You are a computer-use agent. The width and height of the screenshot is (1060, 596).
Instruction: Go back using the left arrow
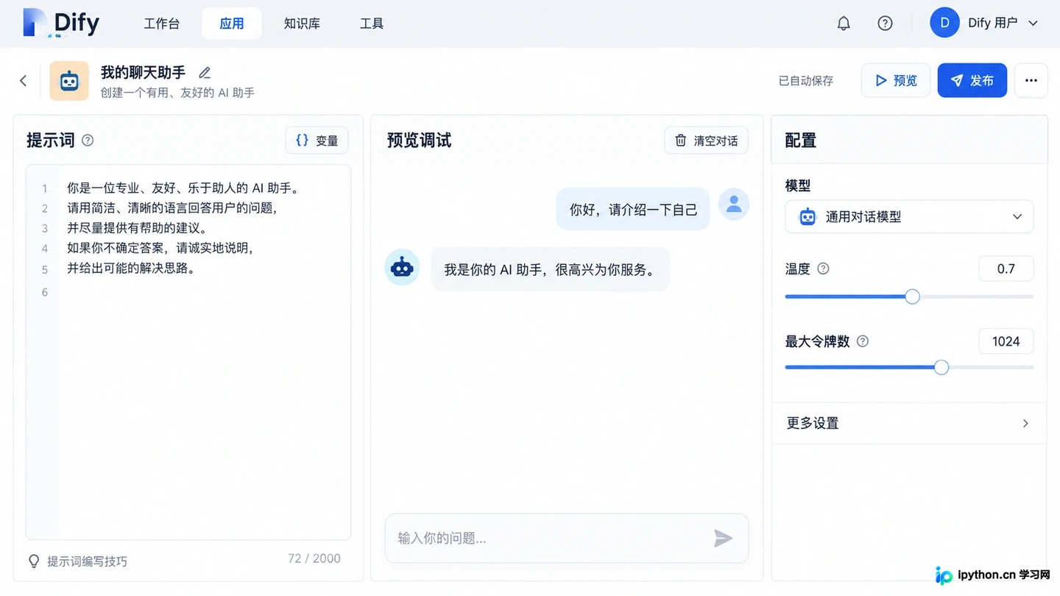point(24,81)
